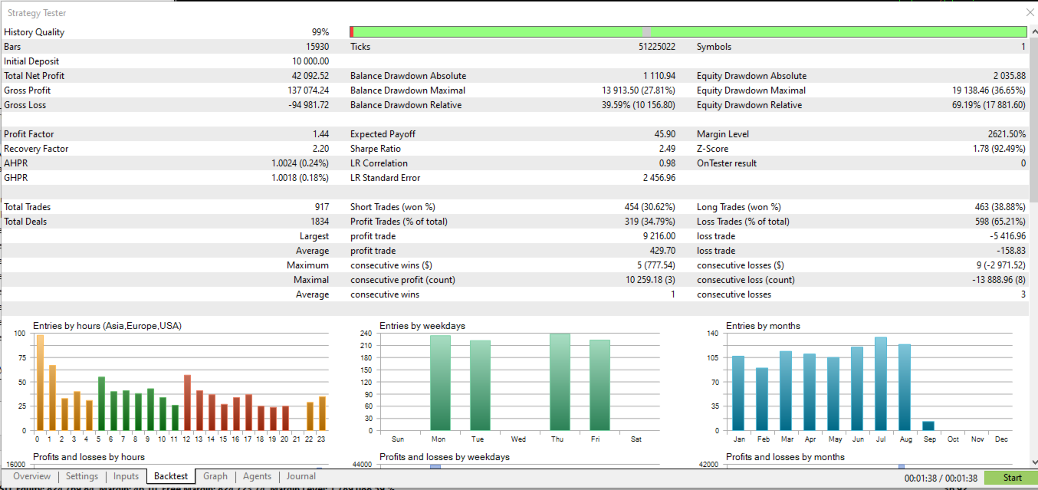1038x490 pixels.
Task: Select the Entries by months chart title
Action: [x=763, y=326]
